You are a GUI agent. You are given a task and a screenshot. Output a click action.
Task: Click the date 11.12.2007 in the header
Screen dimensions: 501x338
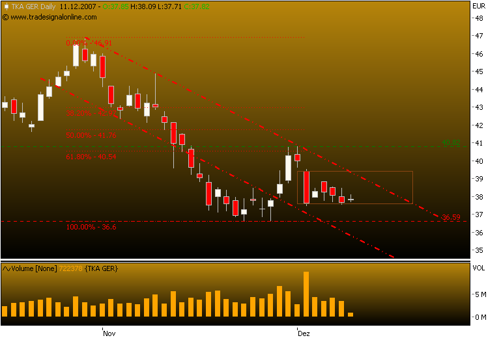point(78,6)
